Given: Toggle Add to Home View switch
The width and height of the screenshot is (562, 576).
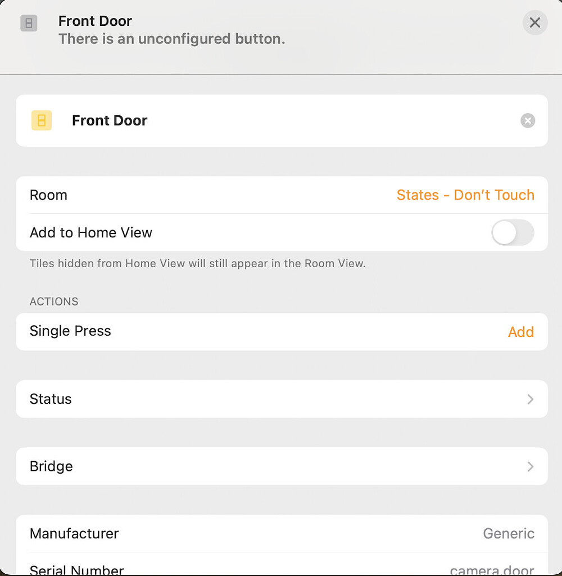Looking at the screenshot, I should 512,232.
